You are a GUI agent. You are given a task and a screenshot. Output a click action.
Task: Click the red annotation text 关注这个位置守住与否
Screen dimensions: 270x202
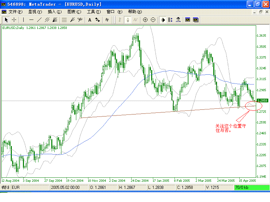click(231, 128)
